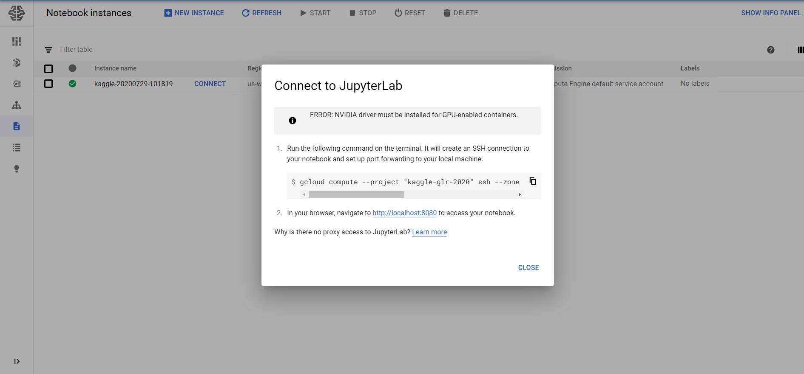804x374 pixels.
Task: Click the STOP toolbar button
Action: (363, 13)
